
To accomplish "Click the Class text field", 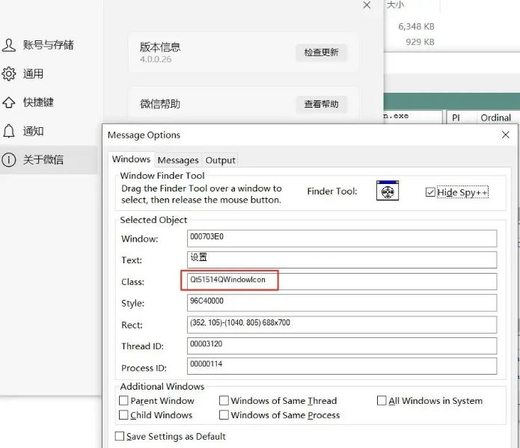I will 341,281.
